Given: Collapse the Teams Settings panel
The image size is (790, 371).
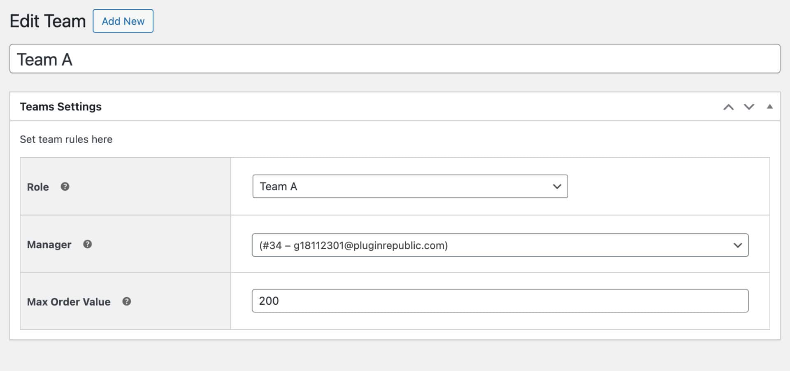Looking at the screenshot, I should coord(769,107).
